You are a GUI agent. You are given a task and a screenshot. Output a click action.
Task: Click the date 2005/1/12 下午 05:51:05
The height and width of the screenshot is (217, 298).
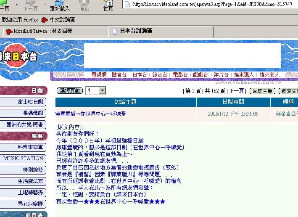[233, 114]
